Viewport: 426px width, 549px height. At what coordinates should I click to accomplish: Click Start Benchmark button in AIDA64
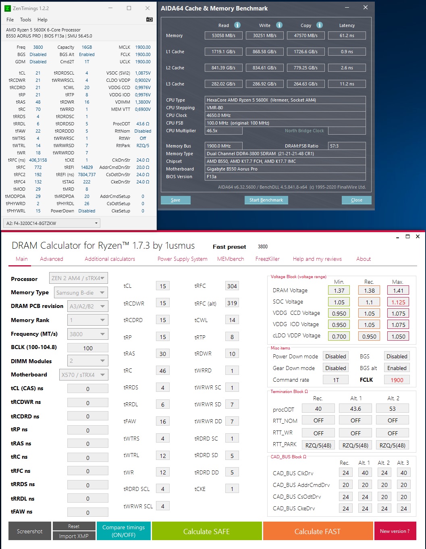click(266, 200)
